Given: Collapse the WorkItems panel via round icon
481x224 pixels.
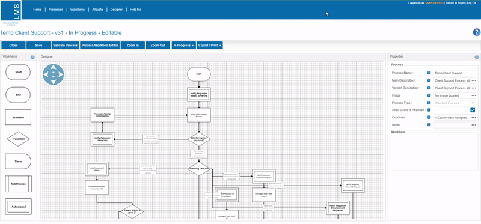Looking at the screenshot, I should (32, 56).
